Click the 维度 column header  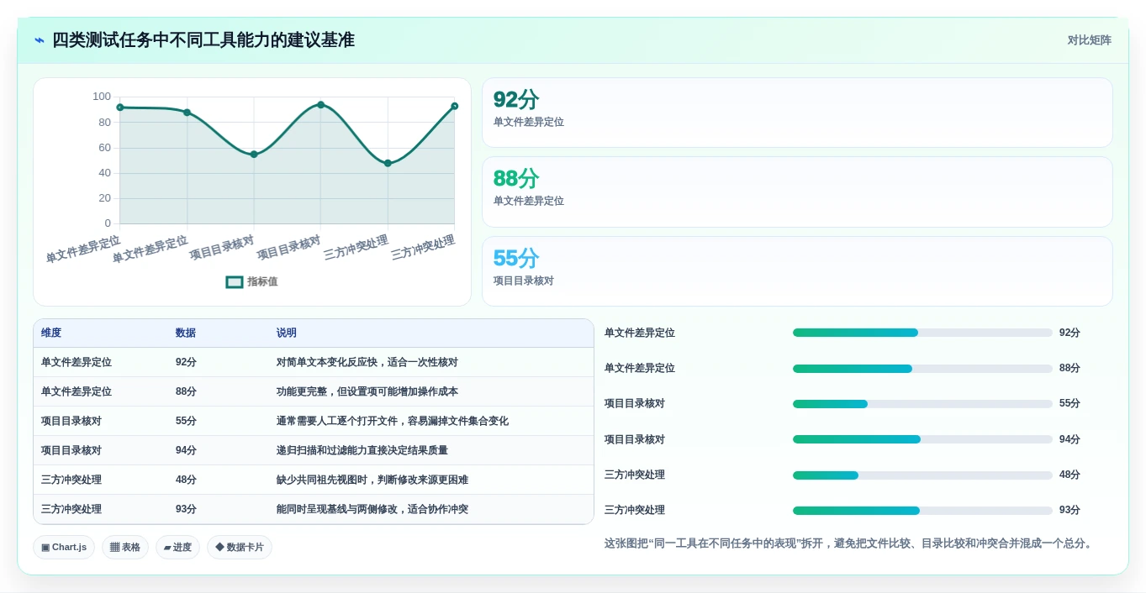51,333
